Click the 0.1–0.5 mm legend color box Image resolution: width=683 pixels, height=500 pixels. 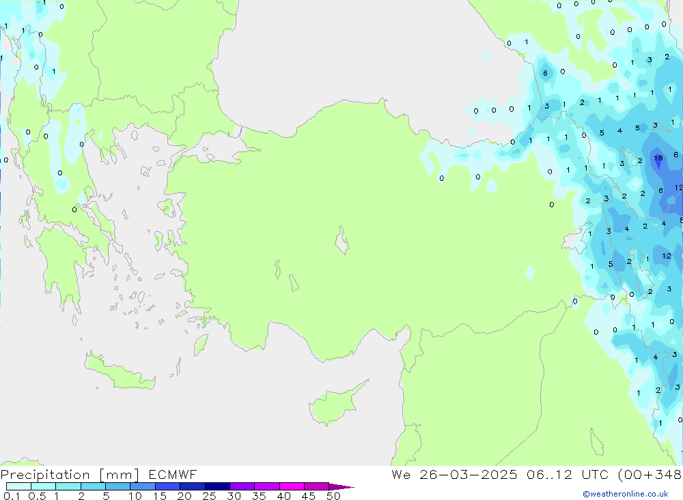click(18, 486)
